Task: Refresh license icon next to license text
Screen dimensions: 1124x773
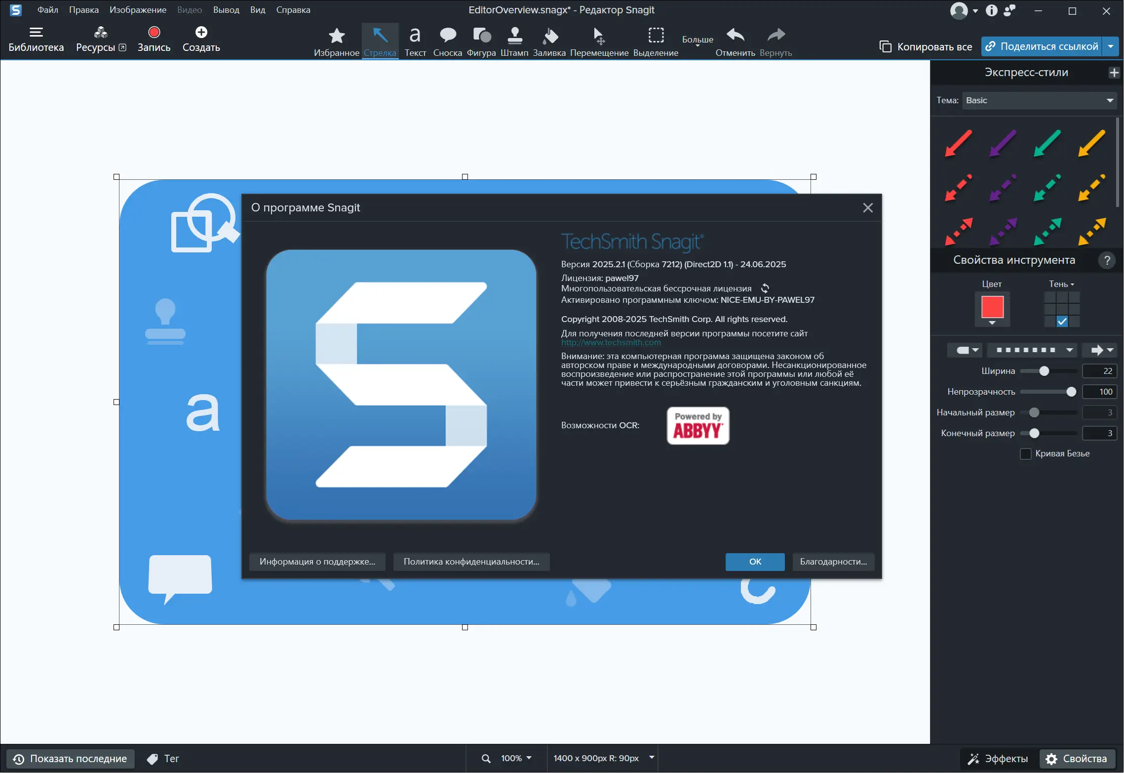Action: pos(765,288)
